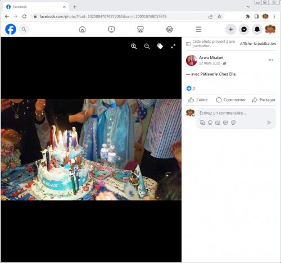Add a GIF to the comment
Screen dimensions: 281x263
[225, 123]
